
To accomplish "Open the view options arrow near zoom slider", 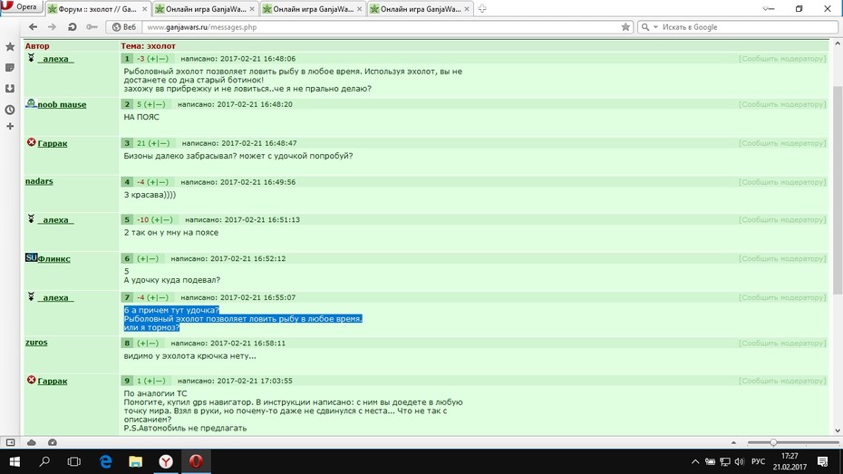I will click(x=733, y=442).
